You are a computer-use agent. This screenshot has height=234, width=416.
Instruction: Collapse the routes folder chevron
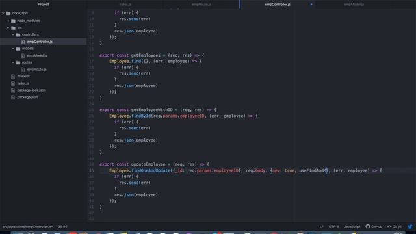coord(13,62)
